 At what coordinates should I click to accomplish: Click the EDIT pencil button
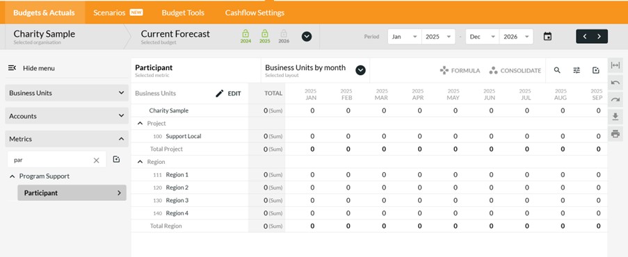(228, 93)
